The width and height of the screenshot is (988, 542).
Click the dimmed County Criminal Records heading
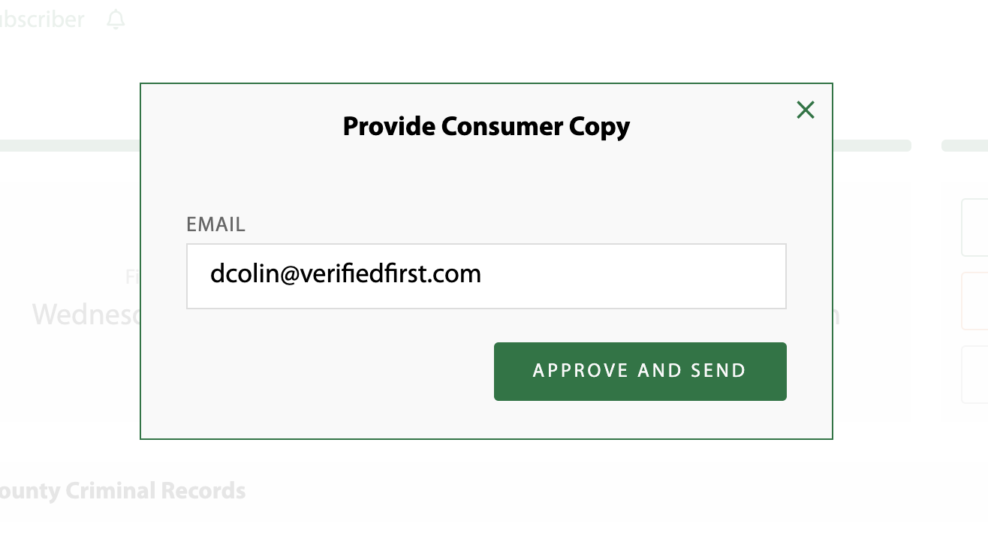click(122, 491)
